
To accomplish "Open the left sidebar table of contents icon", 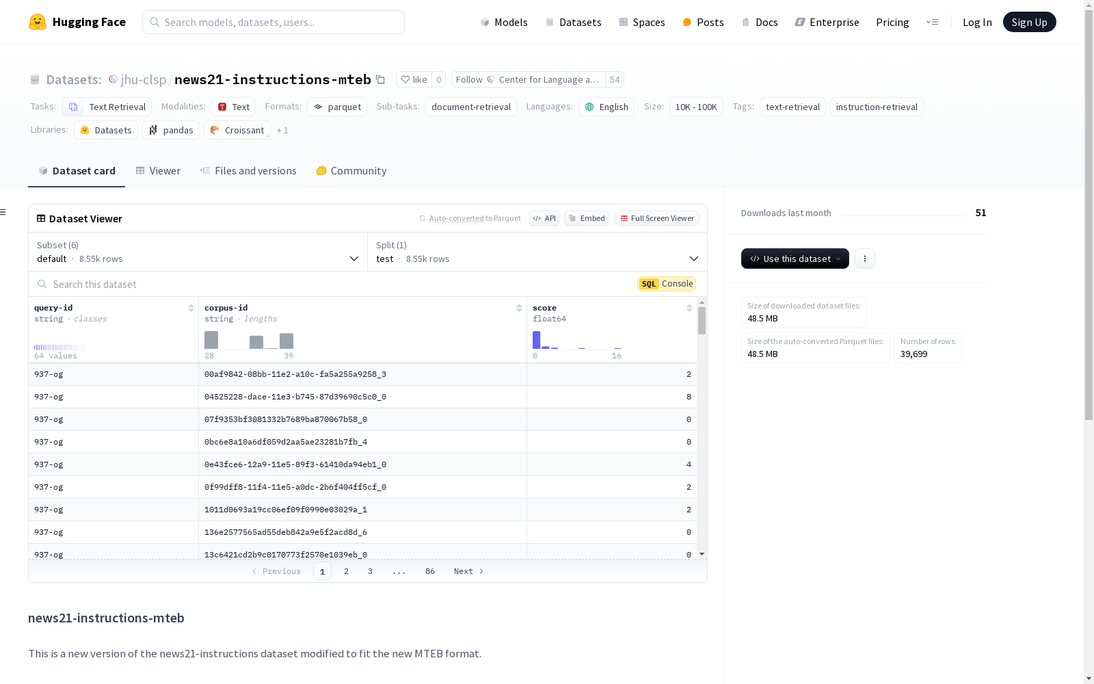I will 3,212.
